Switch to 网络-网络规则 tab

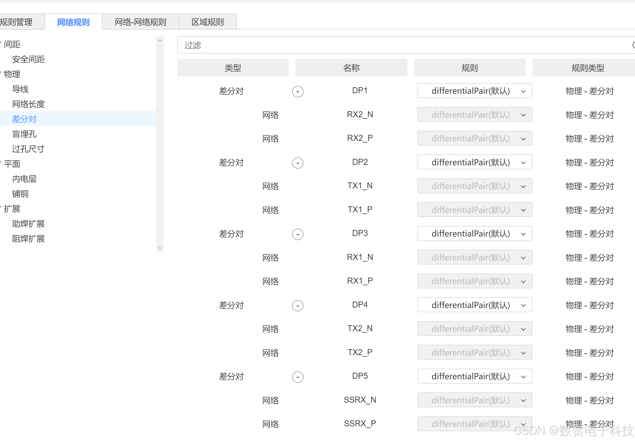[x=140, y=22]
